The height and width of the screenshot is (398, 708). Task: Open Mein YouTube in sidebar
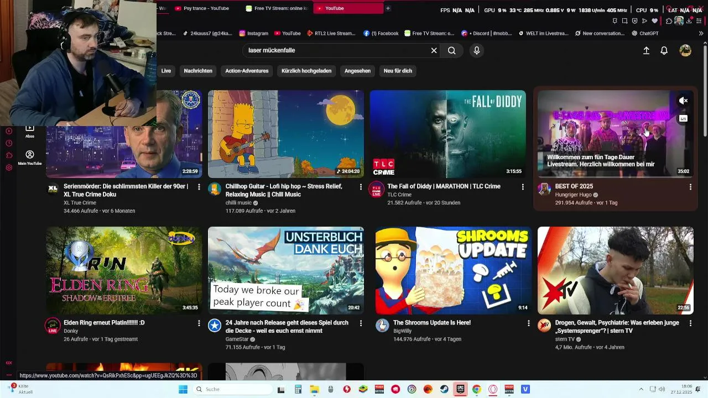(30, 158)
